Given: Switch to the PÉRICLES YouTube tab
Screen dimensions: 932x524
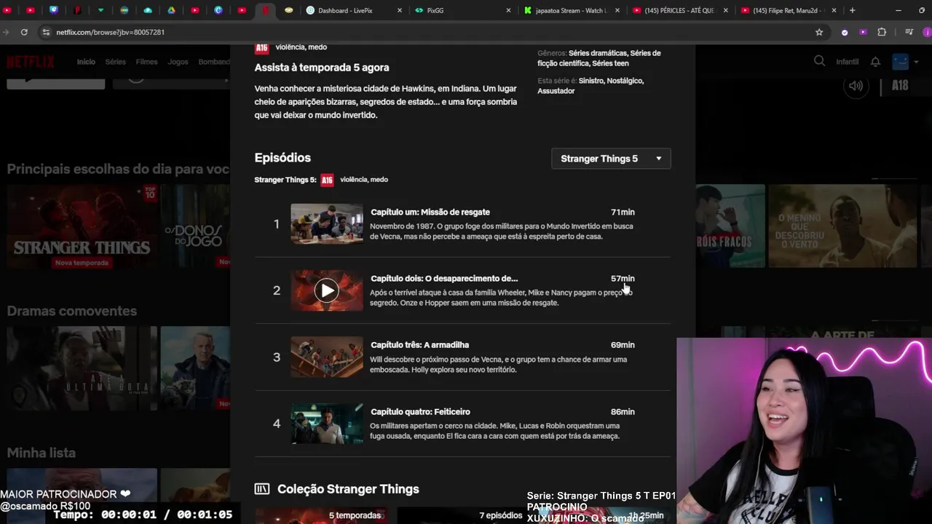Looking at the screenshot, I should pyautogui.click(x=681, y=10).
